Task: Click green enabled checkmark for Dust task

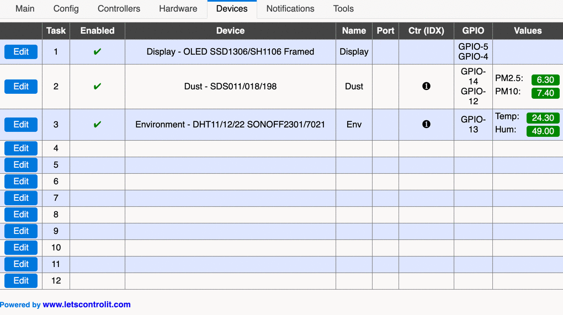Action: (97, 87)
